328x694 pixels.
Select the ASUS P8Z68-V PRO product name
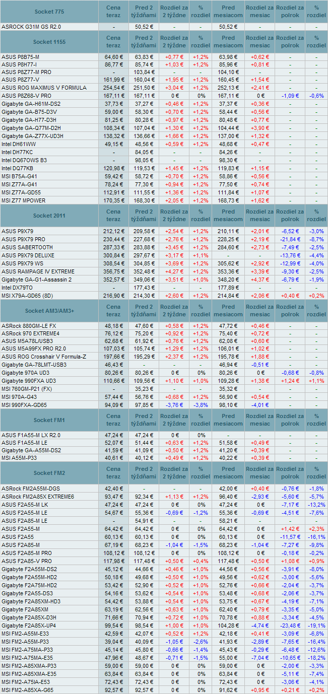(x=26, y=95)
